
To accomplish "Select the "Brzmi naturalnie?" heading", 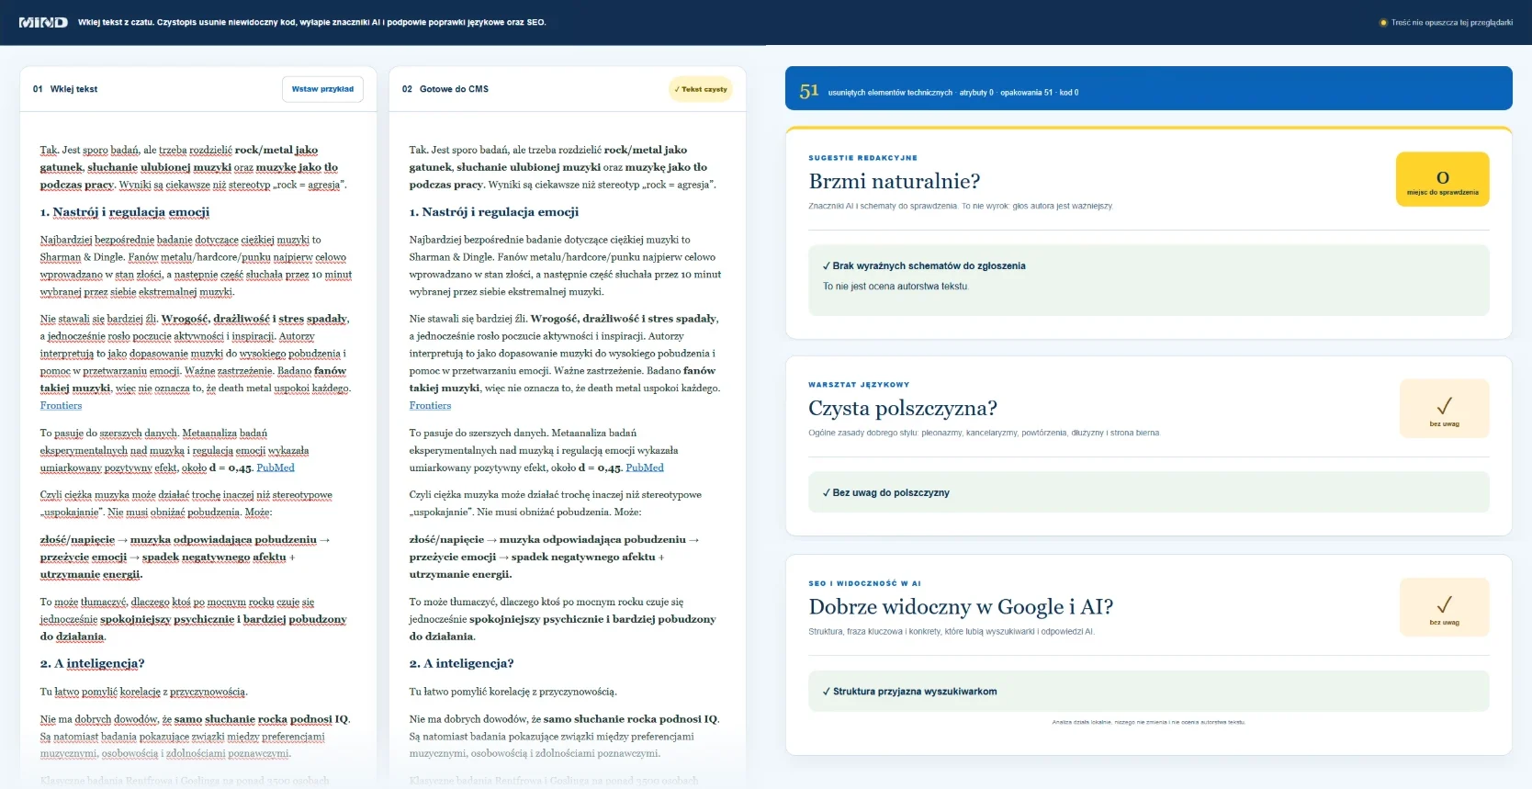I will (x=895, y=181).
